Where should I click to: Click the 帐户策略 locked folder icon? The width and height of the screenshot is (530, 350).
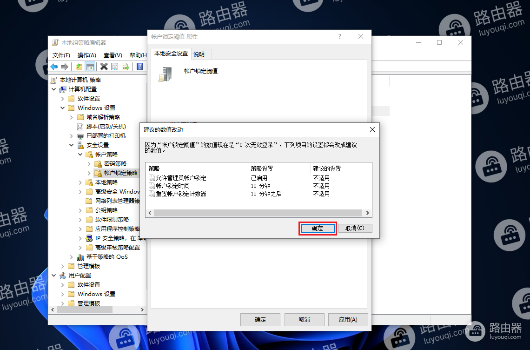(x=89, y=155)
